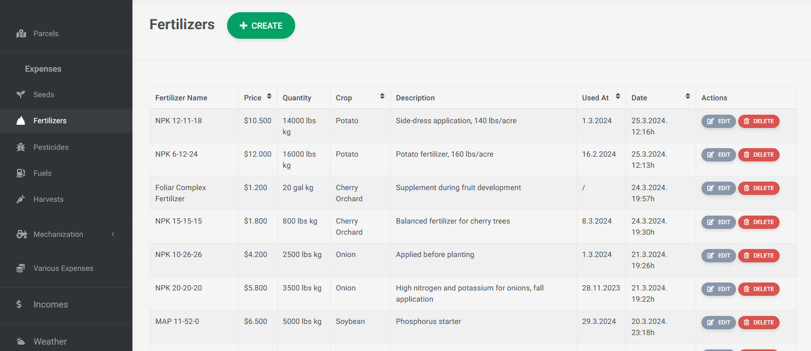
Task: Click the Expenses sidebar section label
Action: [43, 69]
